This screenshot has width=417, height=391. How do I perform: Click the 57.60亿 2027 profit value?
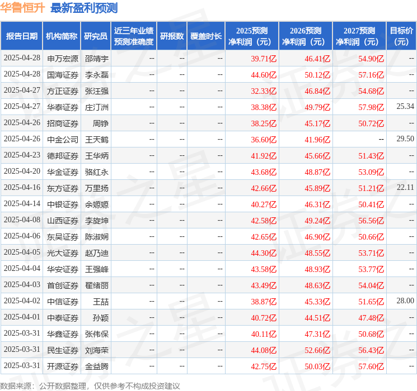click(x=371, y=366)
